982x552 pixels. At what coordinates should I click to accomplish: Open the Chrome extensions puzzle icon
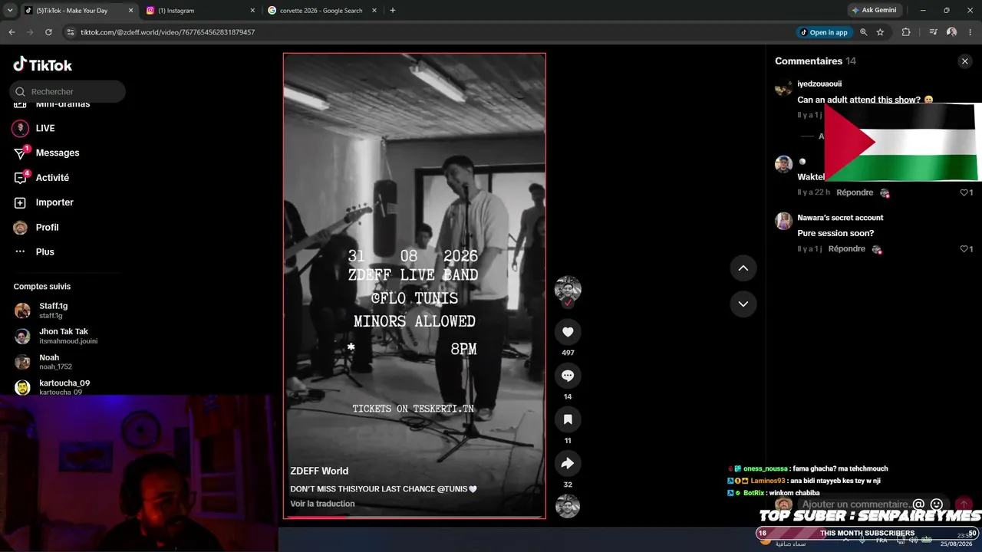pos(906,32)
